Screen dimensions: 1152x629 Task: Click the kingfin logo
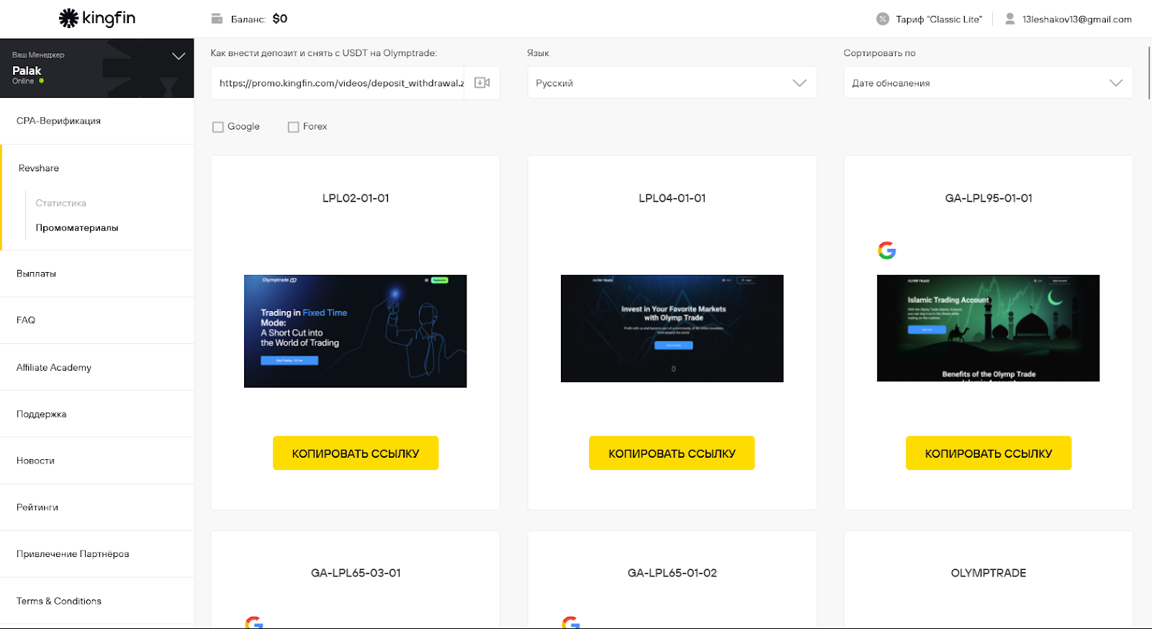pyautogui.click(x=96, y=18)
